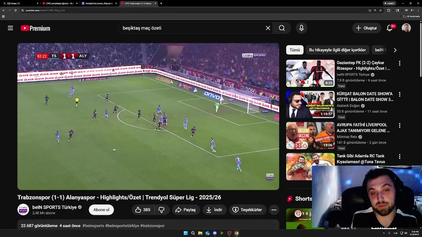
Task: Open the notifications bell
Action: pos(390,28)
